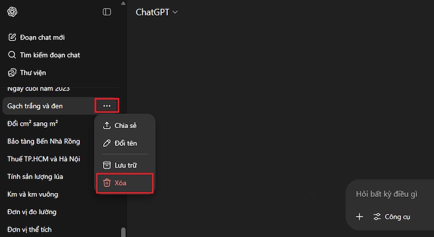
Task: Open the Công cụ tools button
Action: [x=392, y=217]
